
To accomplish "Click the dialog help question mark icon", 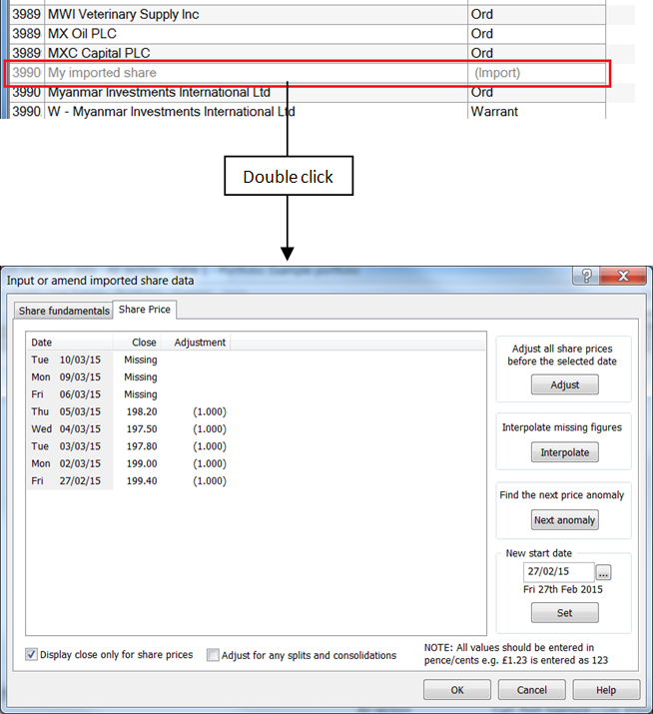I will 585,277.
